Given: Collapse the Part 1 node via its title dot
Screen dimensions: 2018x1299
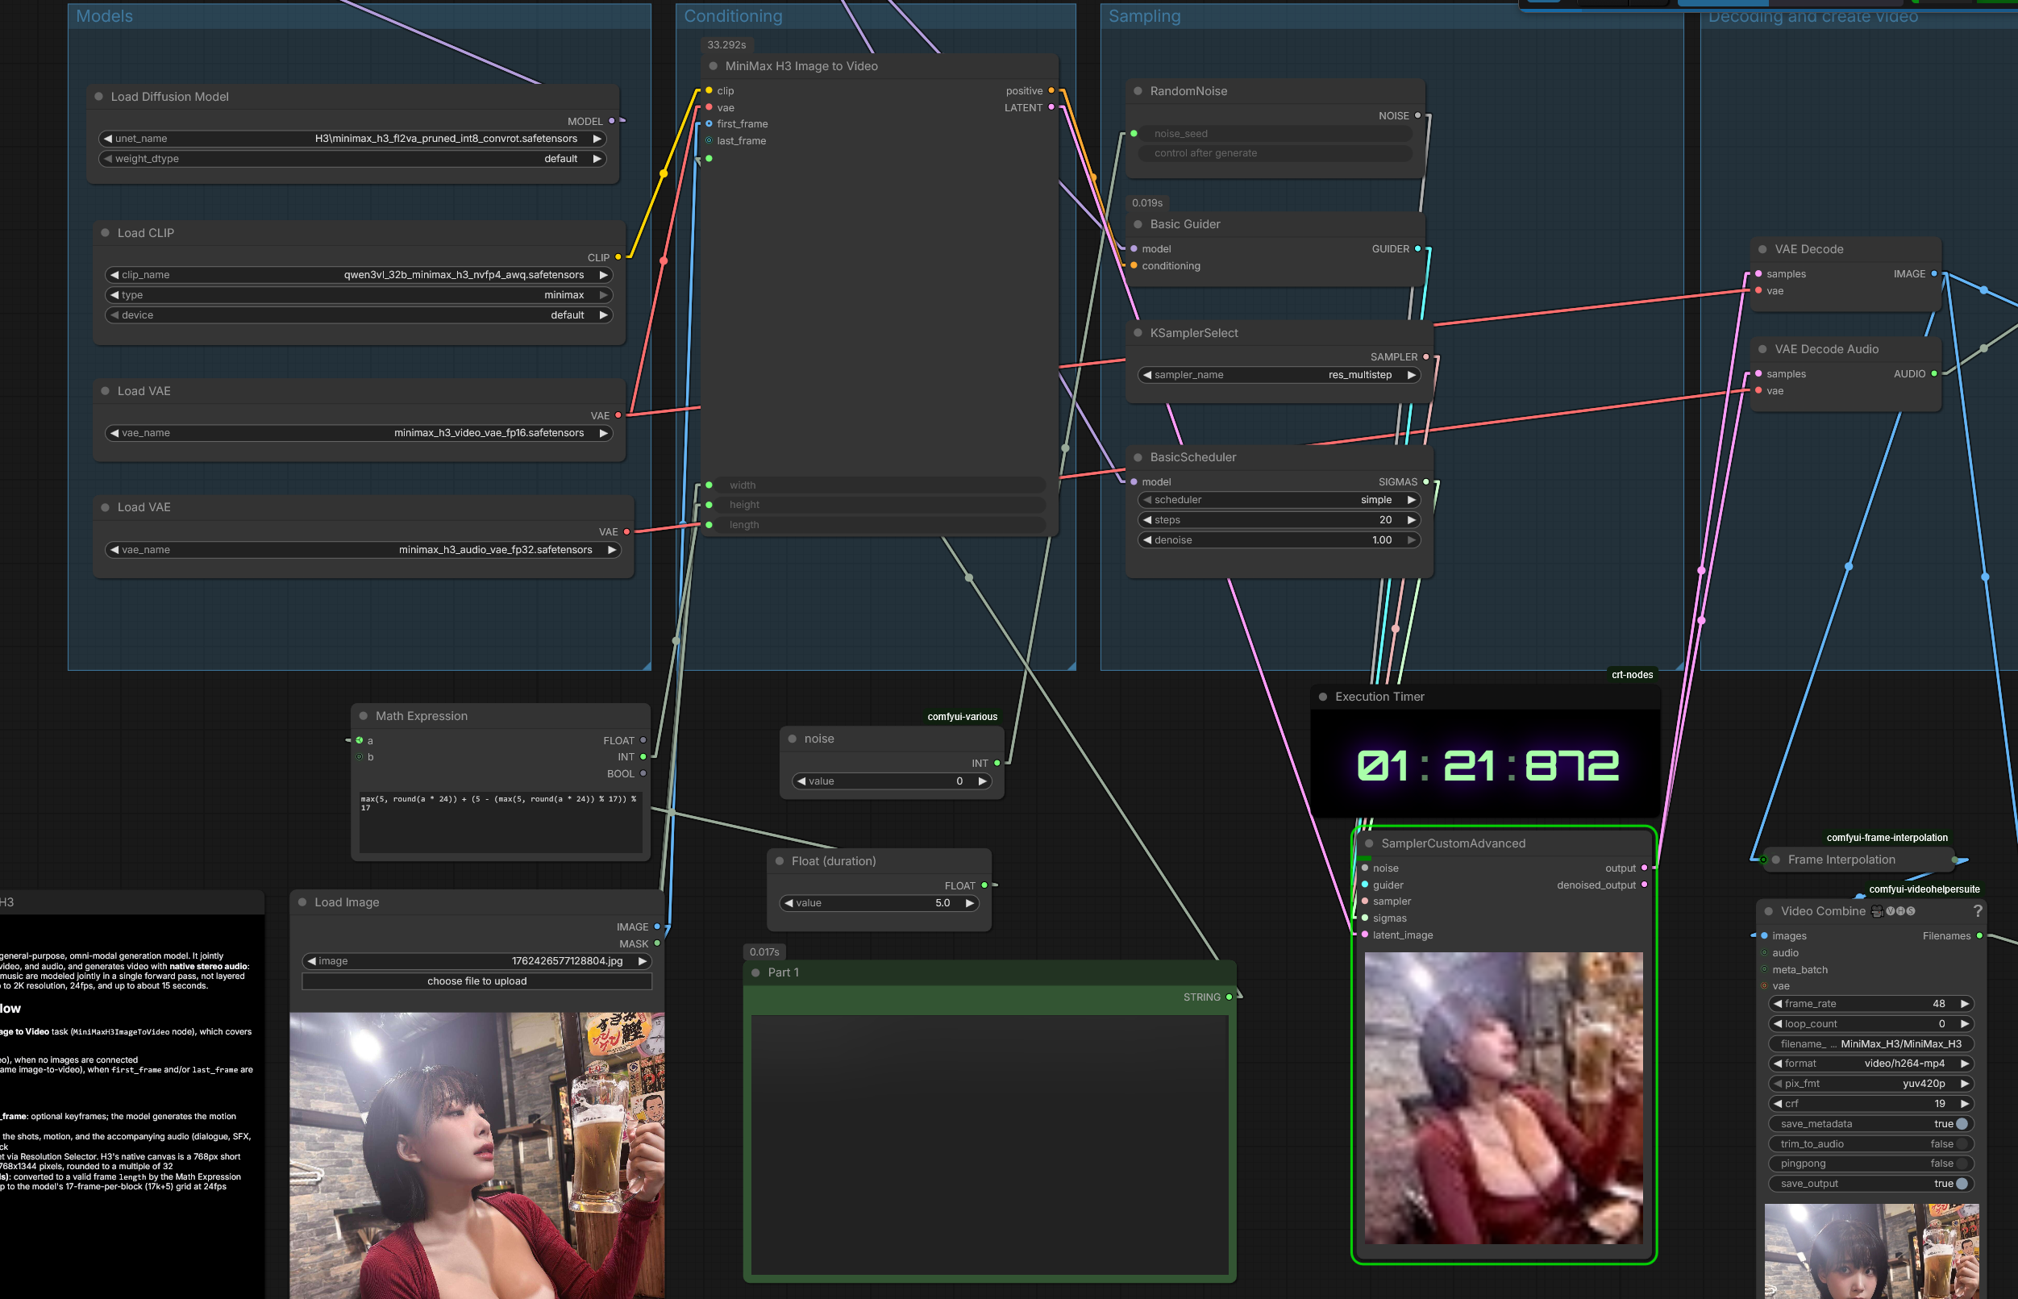Looking at the screenshot, I should (x=755, y=972).
